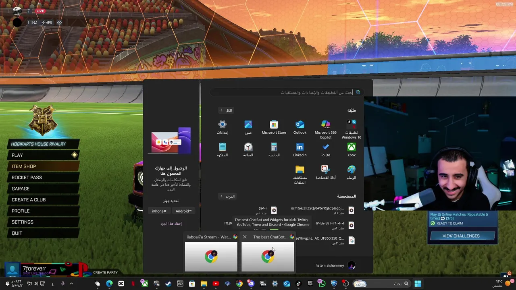Open hatem alshammry user profile
Image resolution: width=516 pixels, height=290 pixels.
pyautogui.click(x=335, y=265)
